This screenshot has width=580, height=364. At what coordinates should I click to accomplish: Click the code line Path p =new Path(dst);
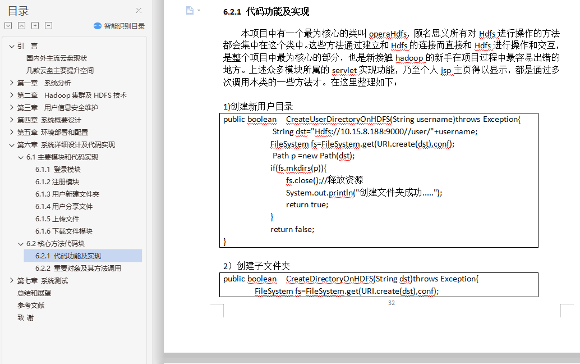pos(314,156)
